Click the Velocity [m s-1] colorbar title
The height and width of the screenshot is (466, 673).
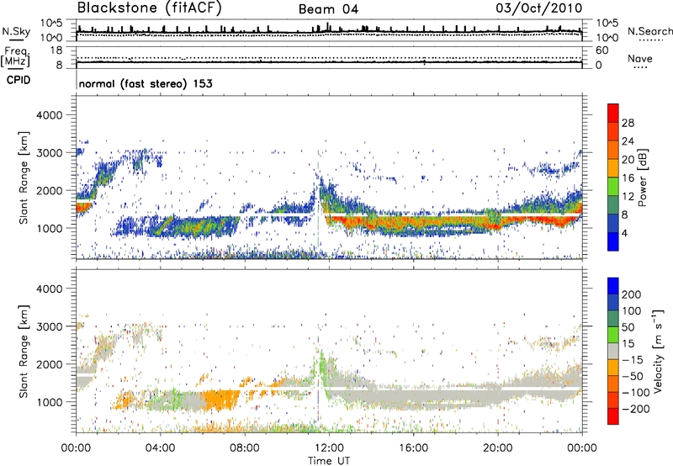tap(658, 351)
